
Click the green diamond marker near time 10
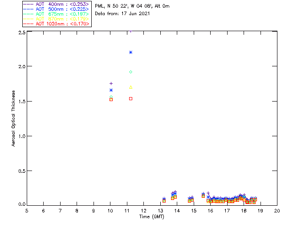[x=111, y=97]
